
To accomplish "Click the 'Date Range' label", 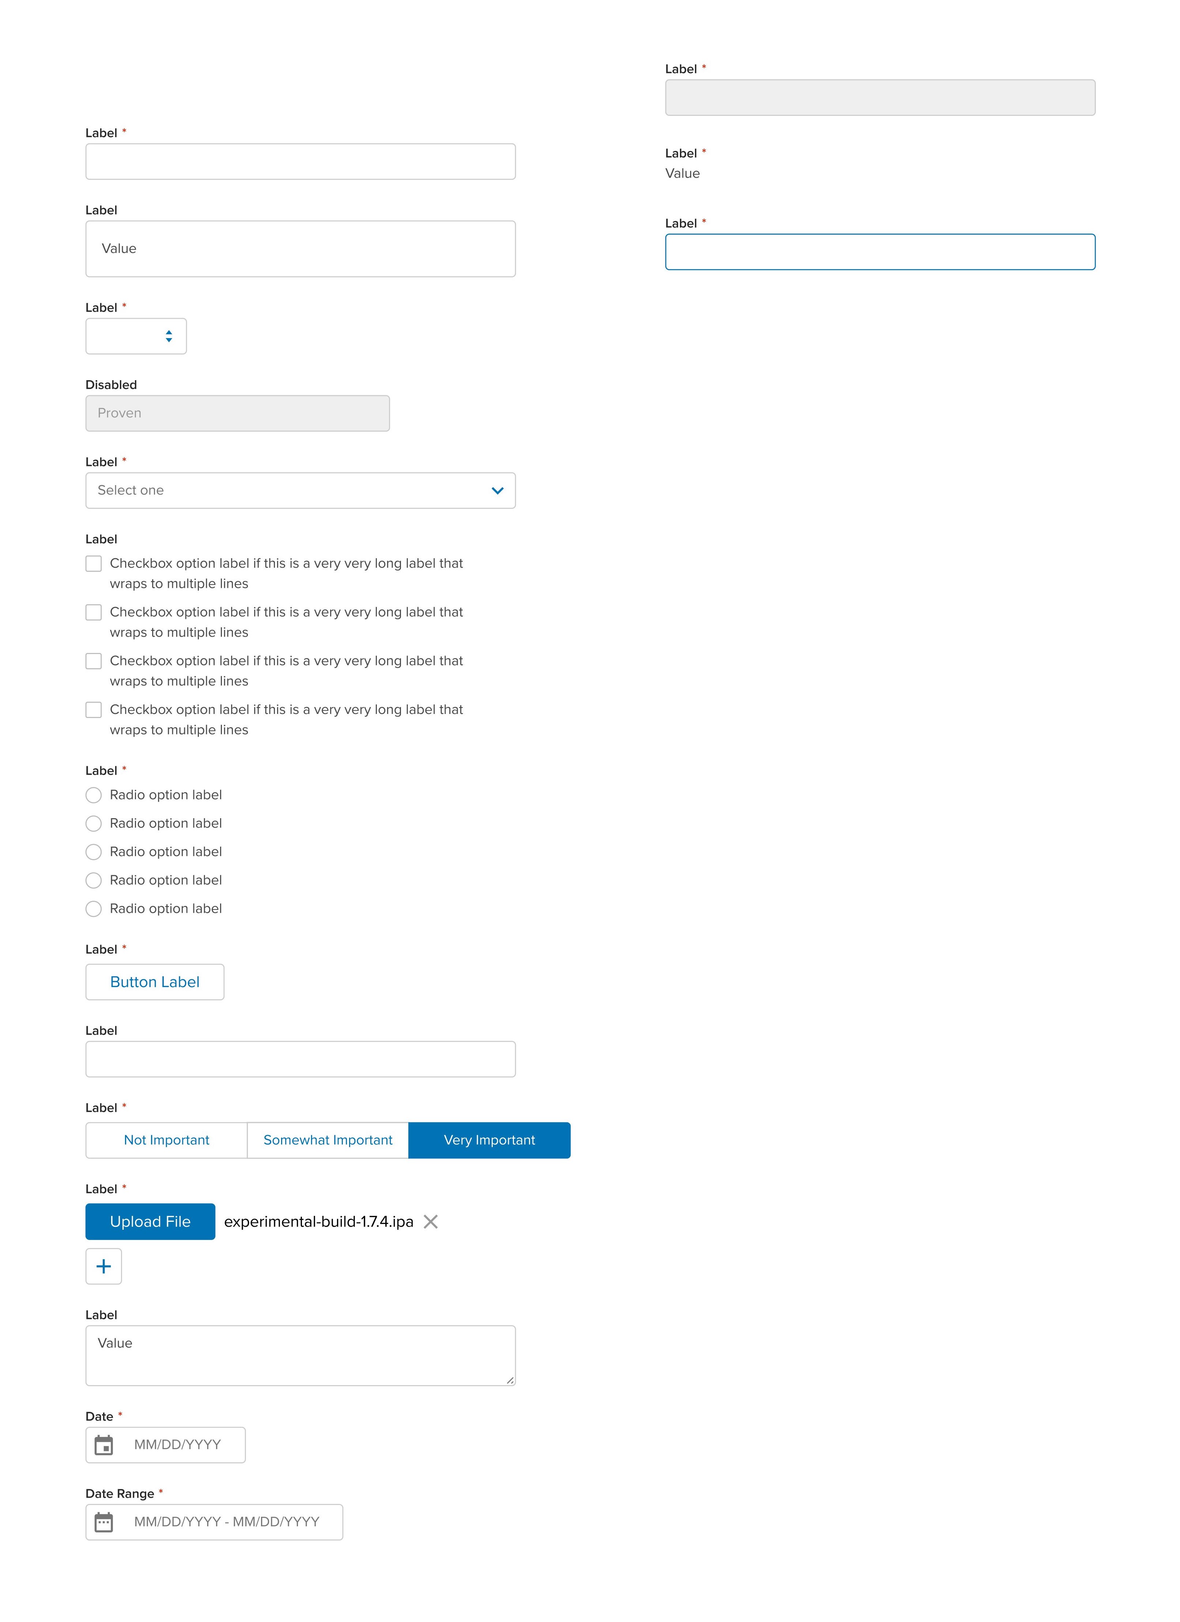I will [x=120, y=1494].
